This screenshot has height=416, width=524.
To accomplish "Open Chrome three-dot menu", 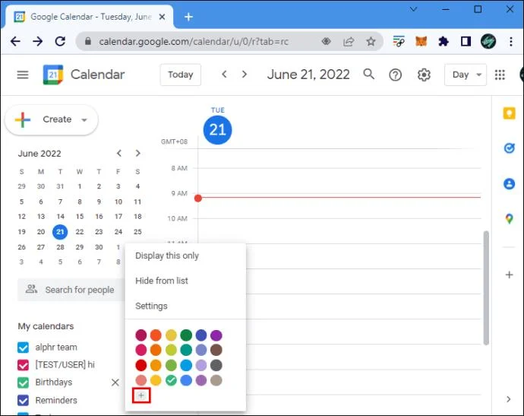I will point(510,42).
